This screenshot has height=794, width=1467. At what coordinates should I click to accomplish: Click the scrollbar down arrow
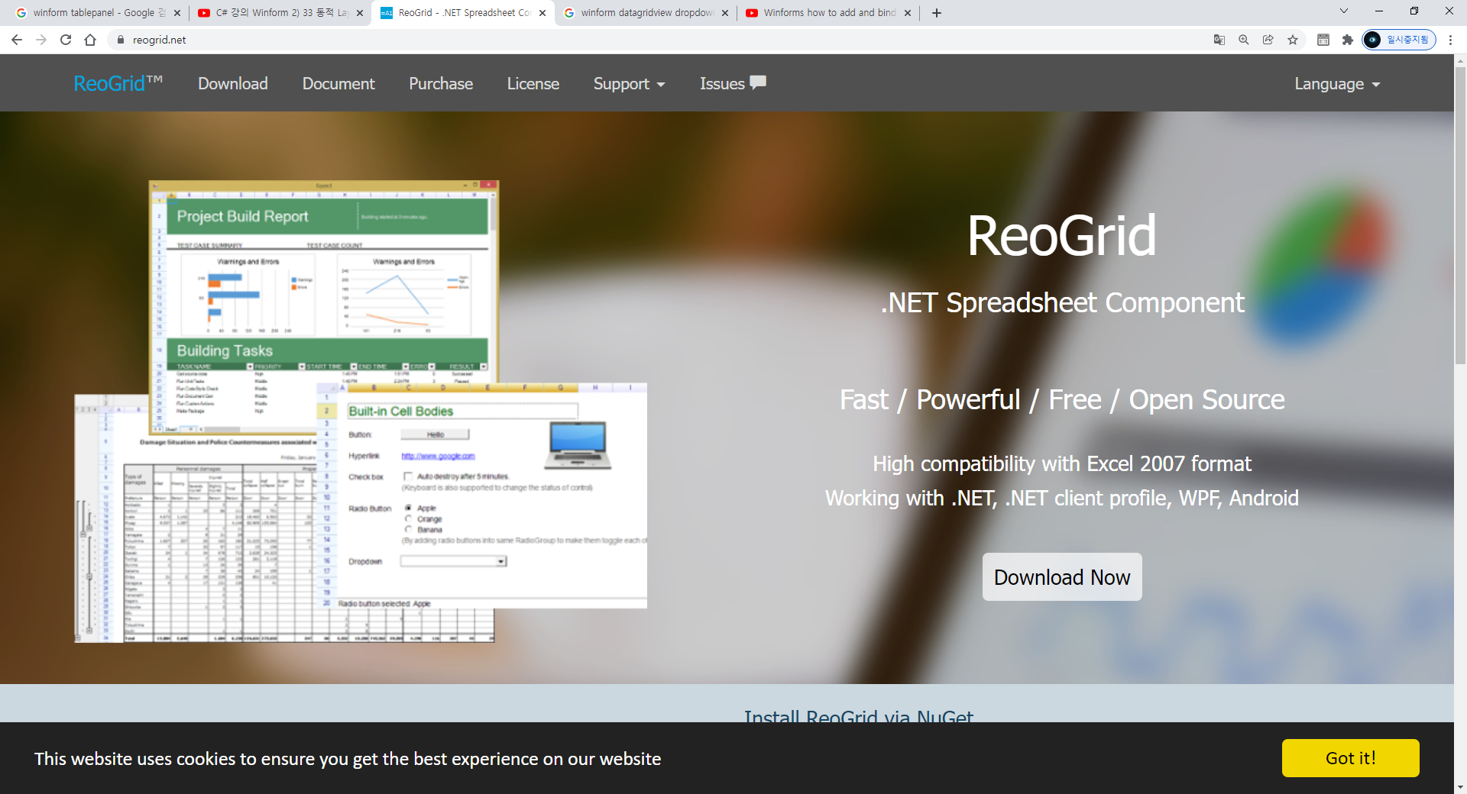pos(1460,786)
